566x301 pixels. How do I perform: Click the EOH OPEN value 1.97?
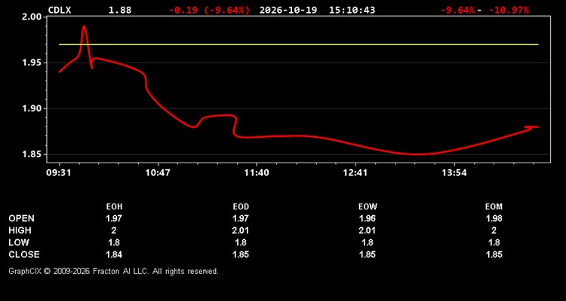click(114, 218)
